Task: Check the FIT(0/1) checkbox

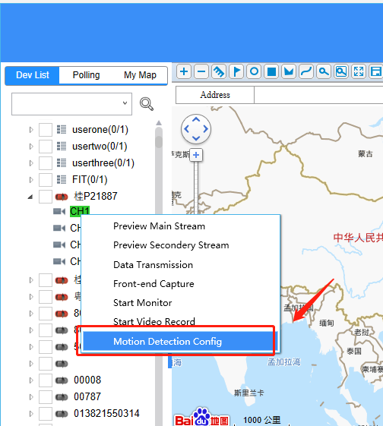Action: (46, 179)
